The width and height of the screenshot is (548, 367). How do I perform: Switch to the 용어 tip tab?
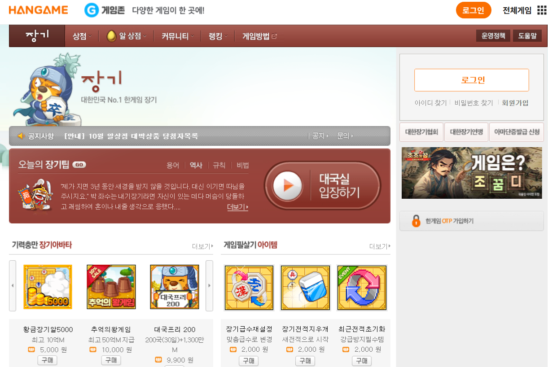pos(173,165)
